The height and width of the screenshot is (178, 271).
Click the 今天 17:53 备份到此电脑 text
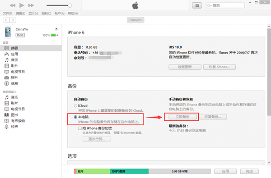pos(187,130)
